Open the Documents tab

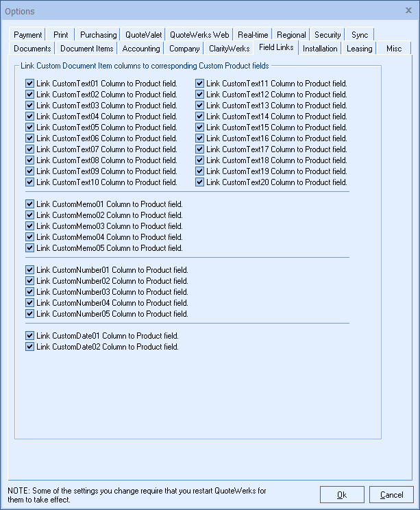pos(32,49)
